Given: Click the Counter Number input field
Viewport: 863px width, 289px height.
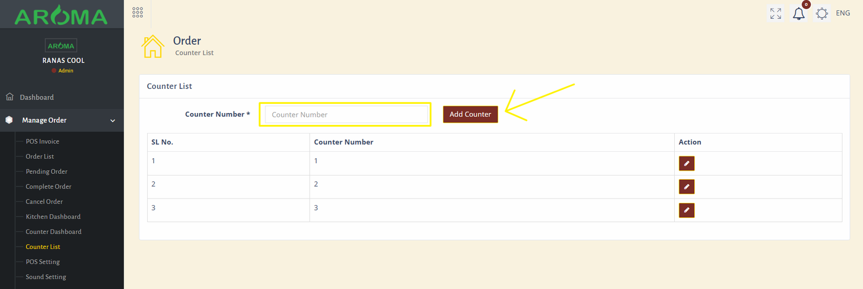Looking at the screenshot, I should coord(346,115).
